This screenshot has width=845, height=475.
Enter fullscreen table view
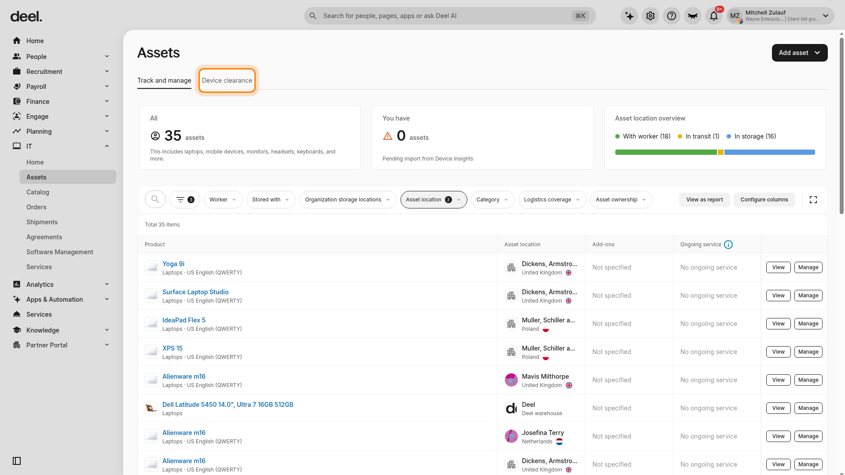click(813, 200)
